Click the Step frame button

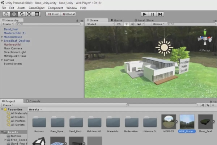[160, 14]
